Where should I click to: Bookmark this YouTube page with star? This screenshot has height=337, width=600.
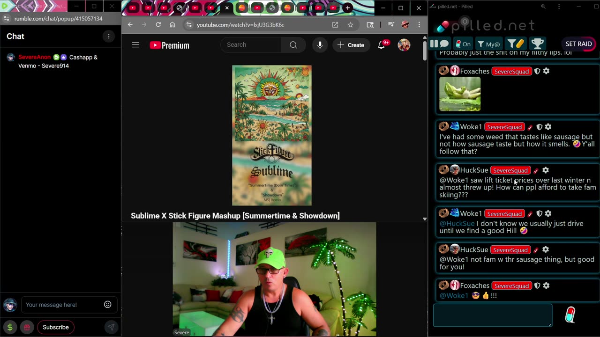[x=350, y=25]
